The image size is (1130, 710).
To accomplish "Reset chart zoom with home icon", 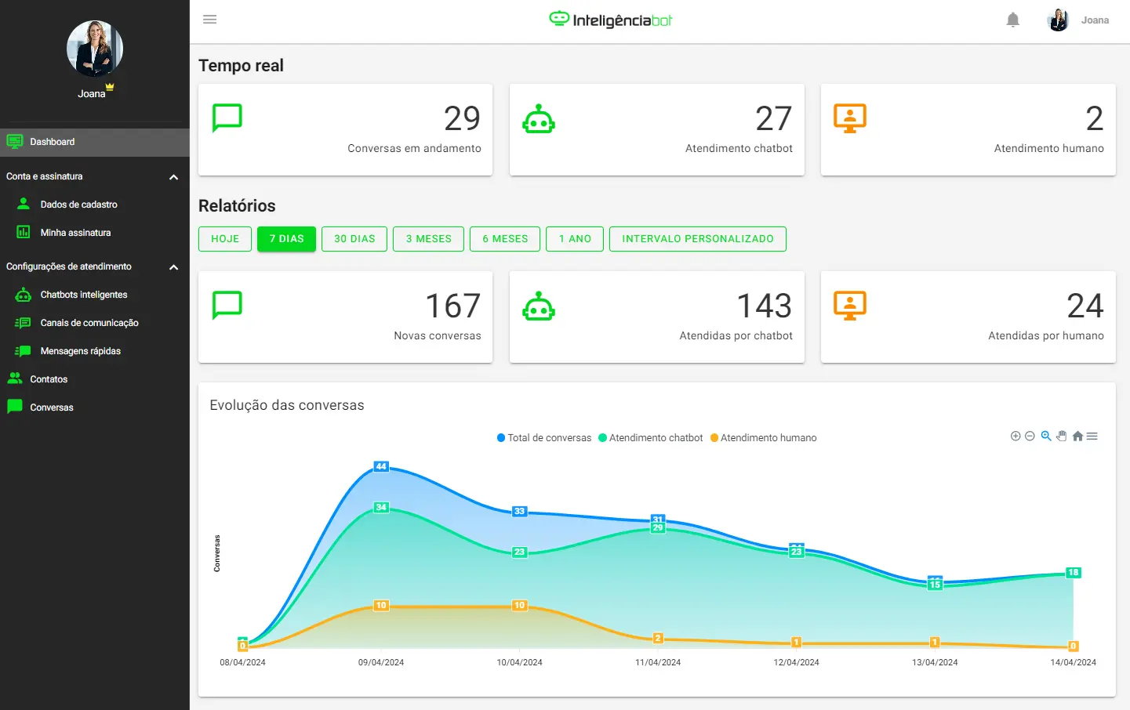I will [x=1077, y=437].
